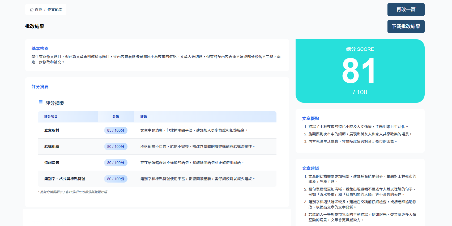Click the 85 / 100分 score badge
The width and height of the screenshot is (452, 226).
click(x=116, y=130)
